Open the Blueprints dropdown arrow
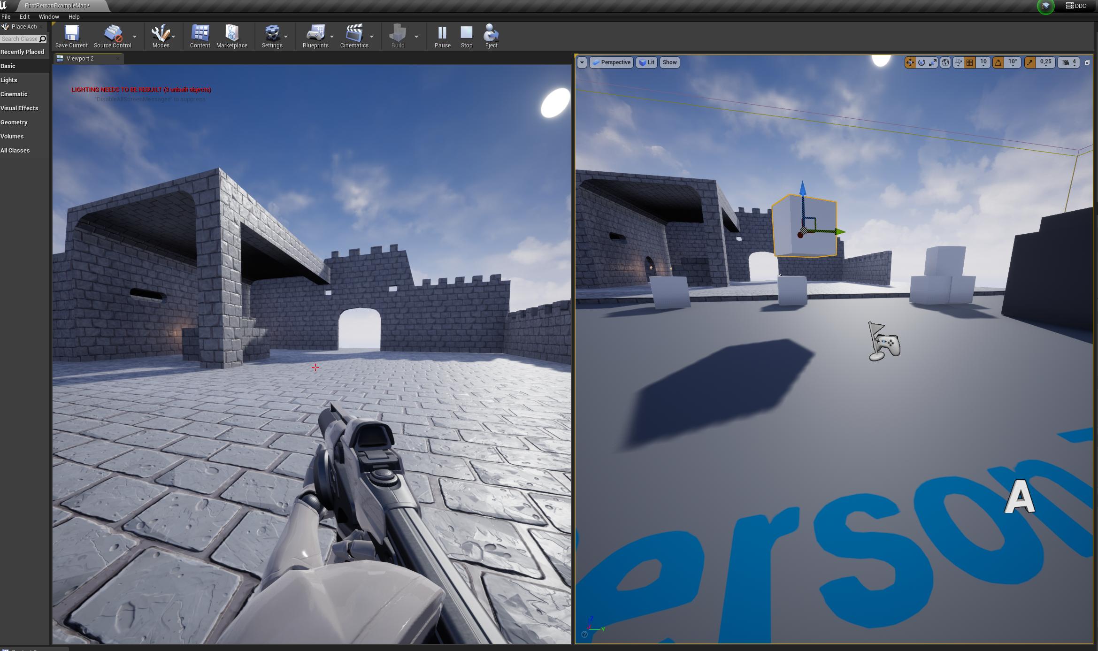 coord(332,37)
